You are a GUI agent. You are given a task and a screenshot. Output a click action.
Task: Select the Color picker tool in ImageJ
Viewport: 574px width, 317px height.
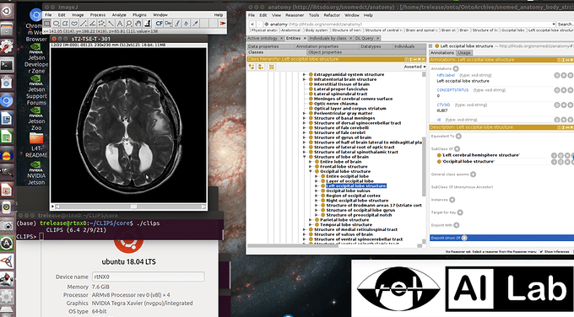click(x=147, y=24)
